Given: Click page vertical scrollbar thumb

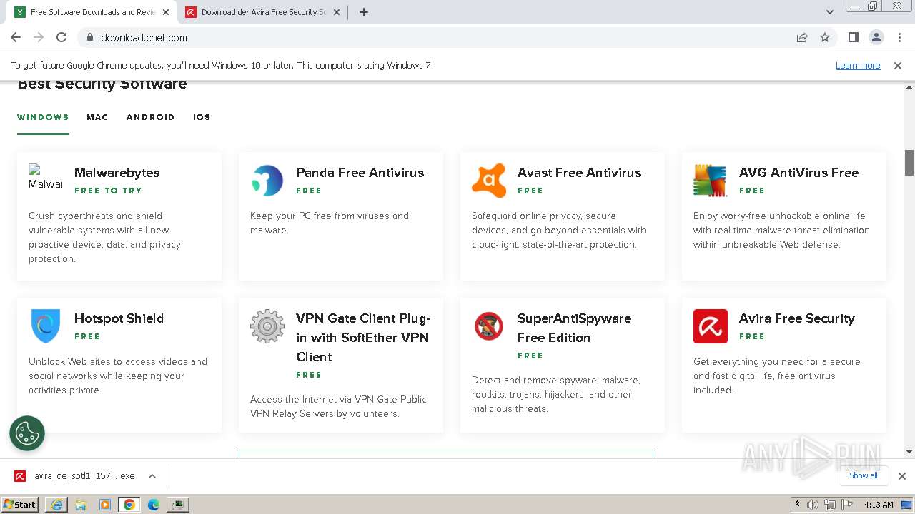Looking at the screenshot, I should [x=909, y=163].
